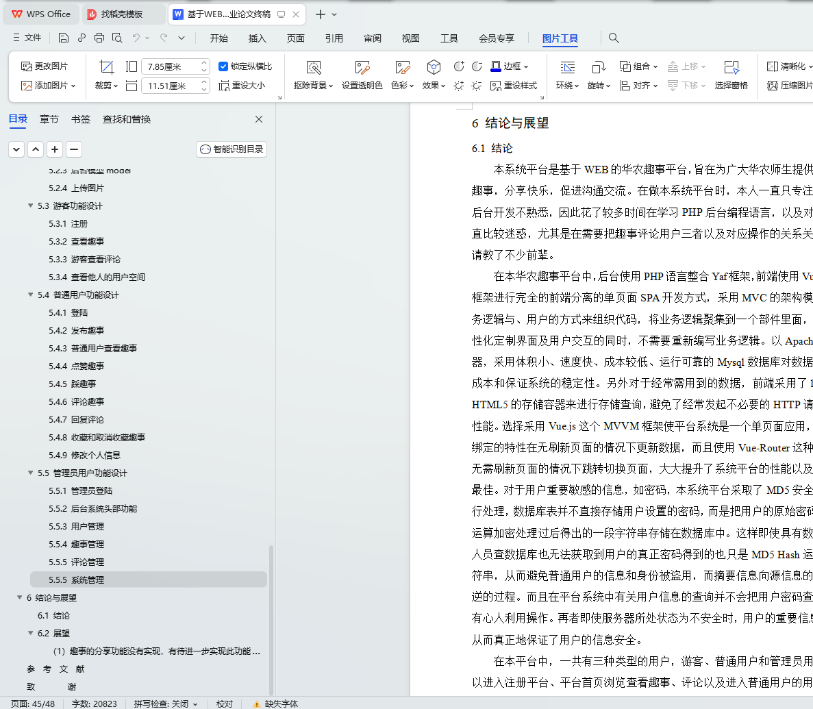The image size is (813, 709).
Task: Open 效果 picture effects tool
Action: [x=434, y=75]
